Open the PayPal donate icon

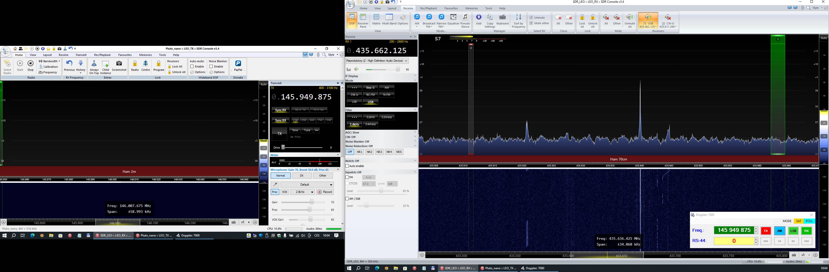coord(238,66)
